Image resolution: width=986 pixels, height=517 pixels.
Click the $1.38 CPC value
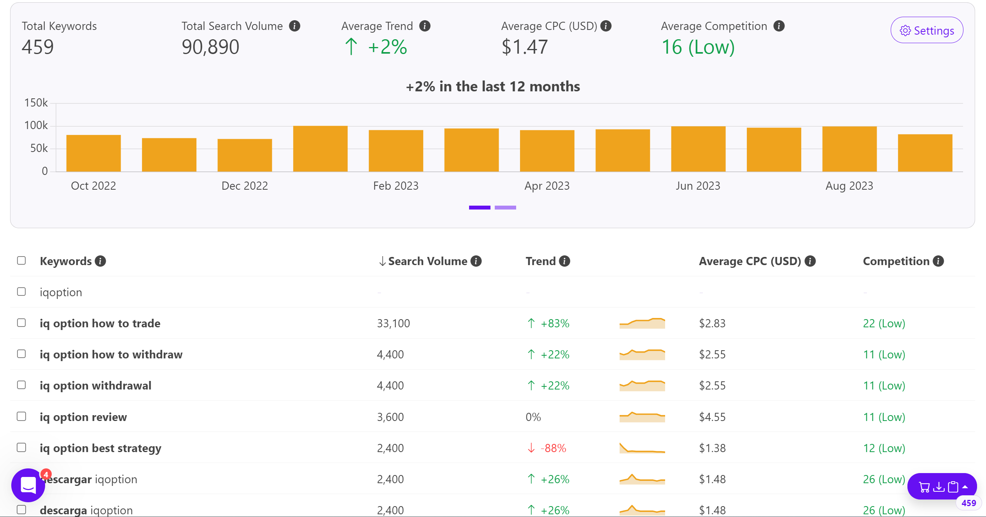coord(713,448)
